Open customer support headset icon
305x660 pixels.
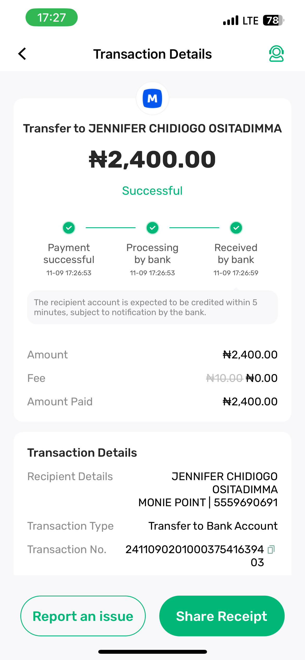[x=276, y=54]
